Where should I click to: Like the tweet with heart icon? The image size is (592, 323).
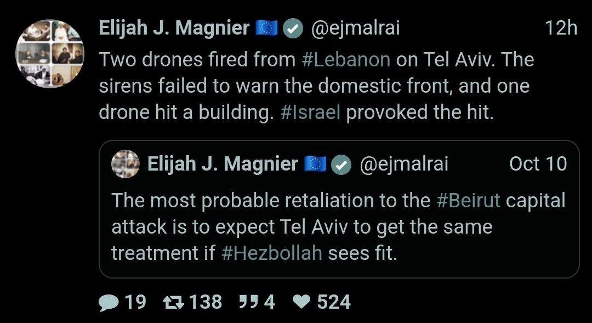point(301,302)
